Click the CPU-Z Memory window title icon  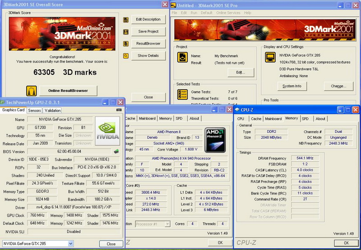point(237,110)
